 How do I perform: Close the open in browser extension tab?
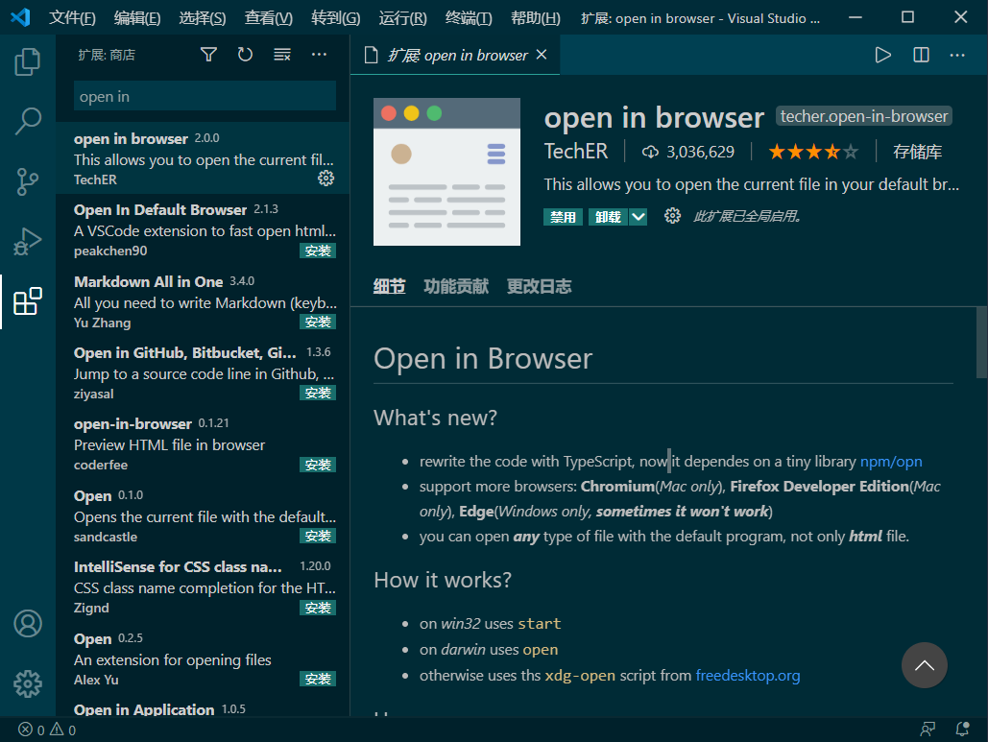[x=542, y=55]
